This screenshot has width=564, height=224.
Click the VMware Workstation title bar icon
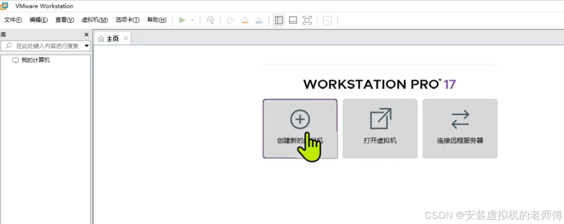pyautogui.click(x=4, y=6)
